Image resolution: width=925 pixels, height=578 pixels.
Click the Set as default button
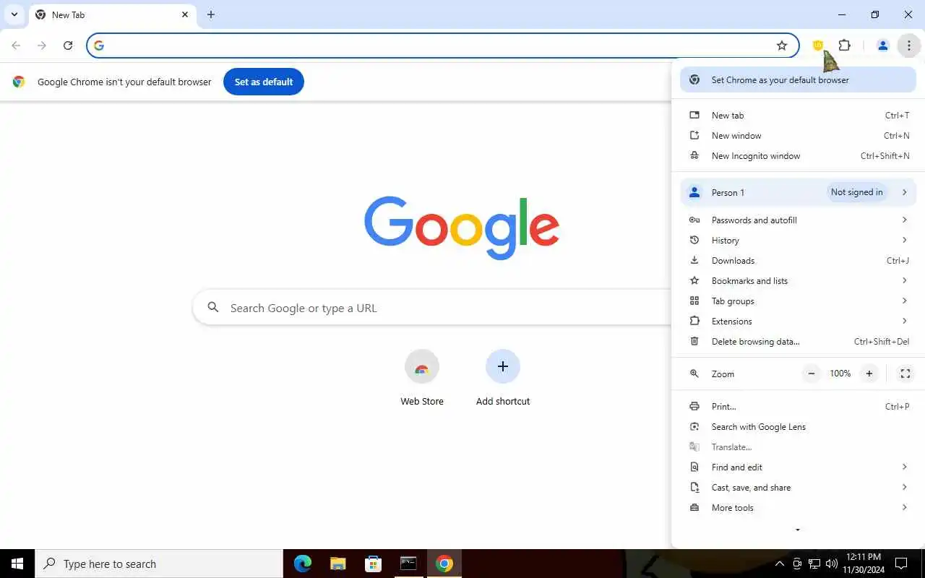264,82
